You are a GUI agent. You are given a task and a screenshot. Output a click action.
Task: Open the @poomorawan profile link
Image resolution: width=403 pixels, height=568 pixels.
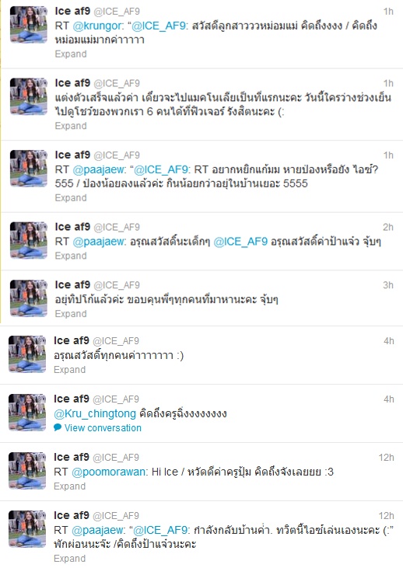(108, 472)
